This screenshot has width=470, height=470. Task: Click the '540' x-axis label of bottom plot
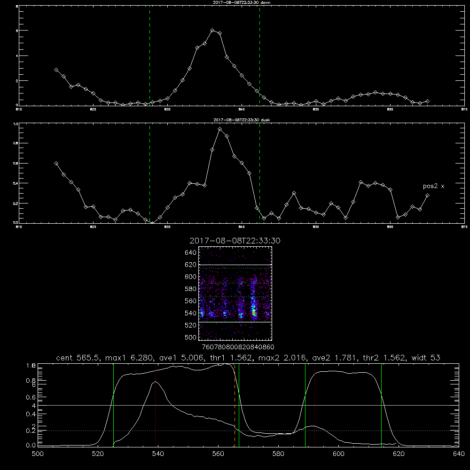[x=158, y=454]
